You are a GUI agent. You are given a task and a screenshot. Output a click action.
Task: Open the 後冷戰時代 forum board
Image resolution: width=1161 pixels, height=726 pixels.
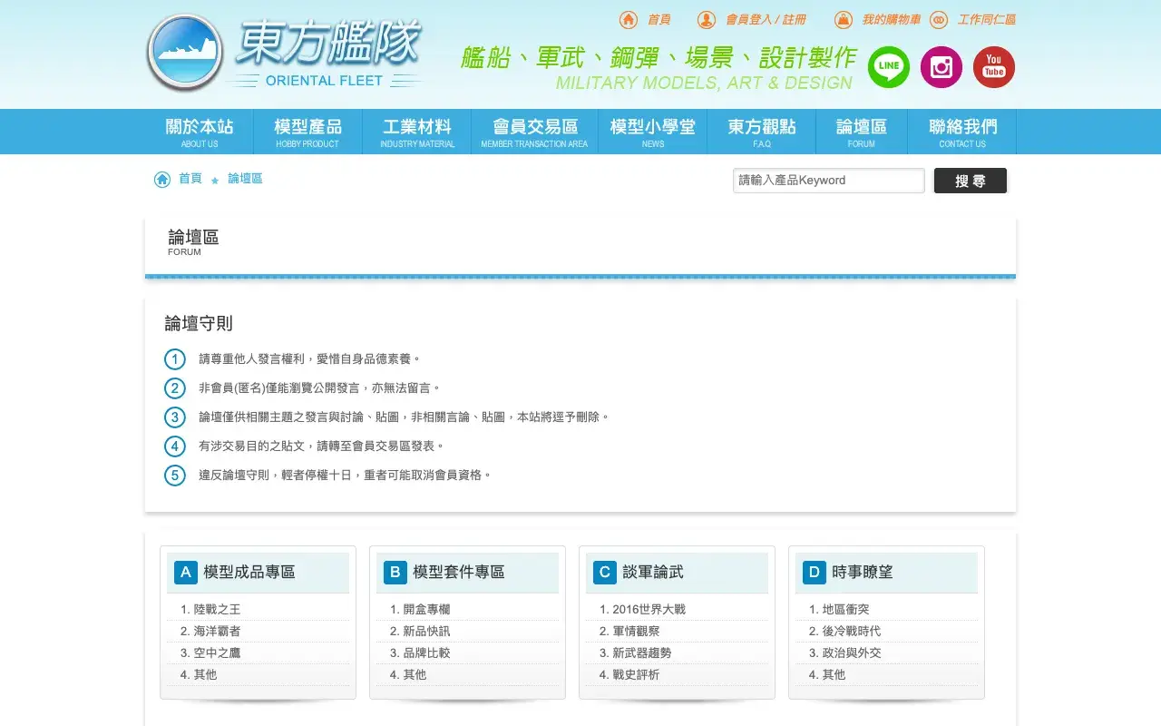click(852, 632)
